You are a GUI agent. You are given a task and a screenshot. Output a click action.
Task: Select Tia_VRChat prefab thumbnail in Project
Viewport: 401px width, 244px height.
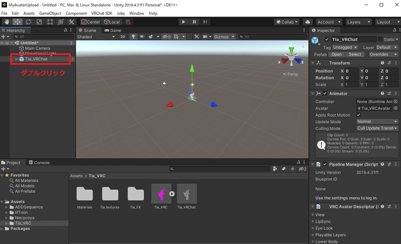[x=186, y=194]
